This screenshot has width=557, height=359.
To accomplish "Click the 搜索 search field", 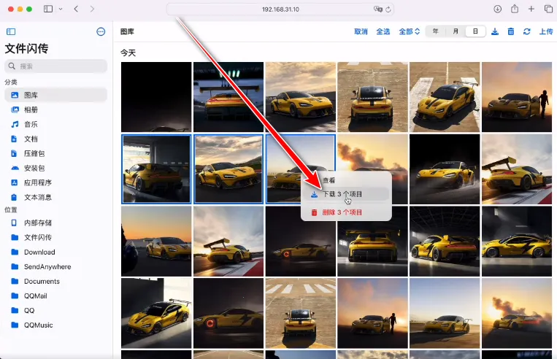I will click(56, 66).
